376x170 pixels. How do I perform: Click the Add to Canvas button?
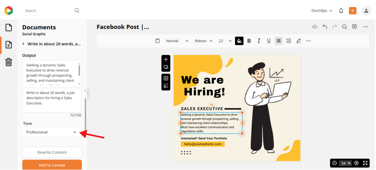(x=52, y=165)
